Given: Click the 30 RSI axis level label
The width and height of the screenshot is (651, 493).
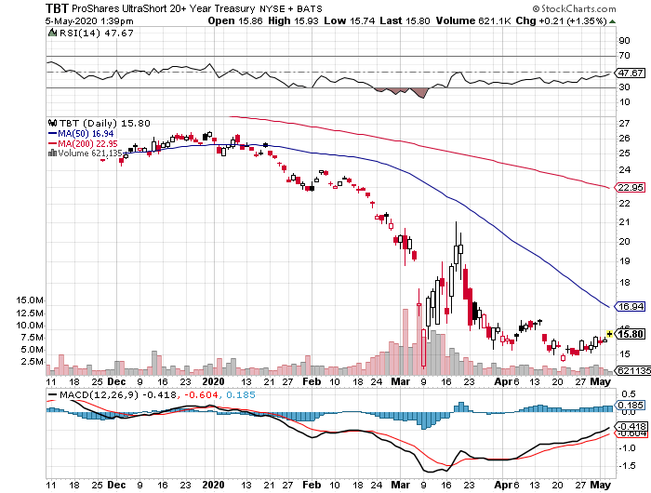Looking at the screenshot, I should pyautogui.click(x=624, y=87).
